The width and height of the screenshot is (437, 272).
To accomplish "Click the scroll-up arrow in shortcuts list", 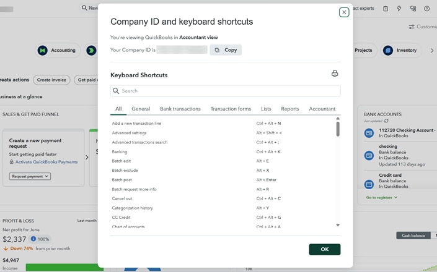I will [338, 118].
